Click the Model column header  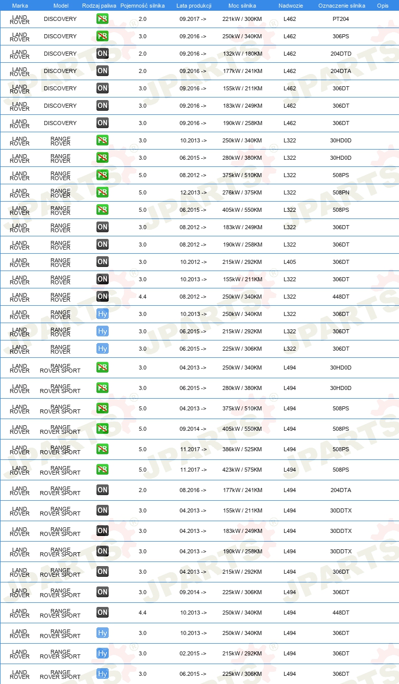(61, 6)
